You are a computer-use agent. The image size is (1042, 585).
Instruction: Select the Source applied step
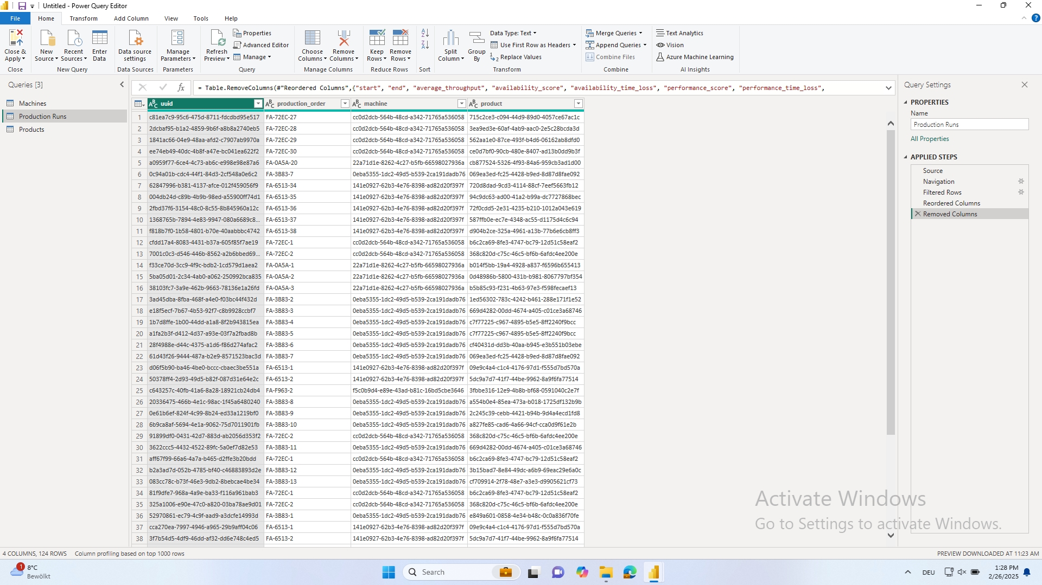tap(970, 171)
